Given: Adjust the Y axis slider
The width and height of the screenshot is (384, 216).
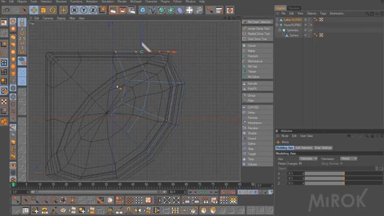Looking at the screenshot, I should click(x=343, y=179).
